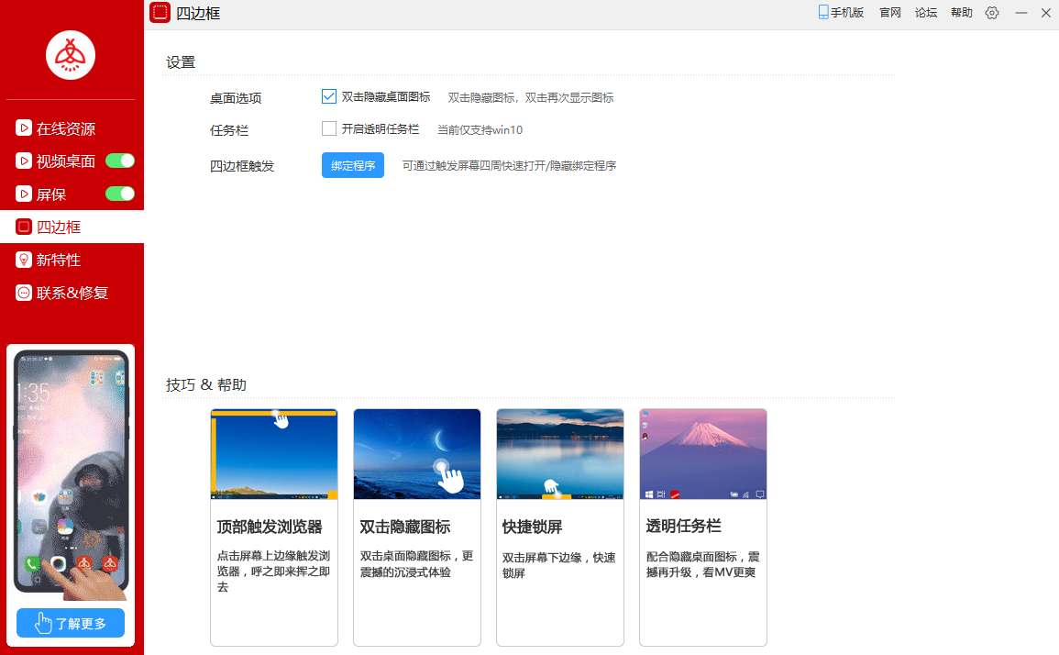Image resolution: width=1059 pixels, height=655 pixels.
Task: Click the 双击屏幕下边缘，快速锁屏 description
Action: point(559,565)
